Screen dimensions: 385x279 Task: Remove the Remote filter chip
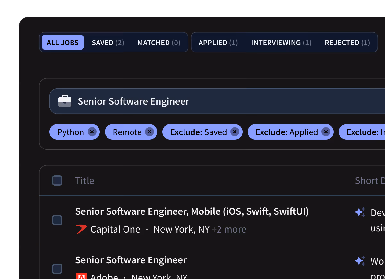(x=150, y=132)
